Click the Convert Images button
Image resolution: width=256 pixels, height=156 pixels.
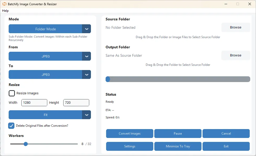point(129,134)
